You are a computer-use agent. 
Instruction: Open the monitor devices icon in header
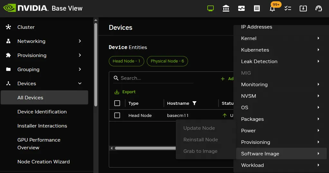[x=211, y=8]
